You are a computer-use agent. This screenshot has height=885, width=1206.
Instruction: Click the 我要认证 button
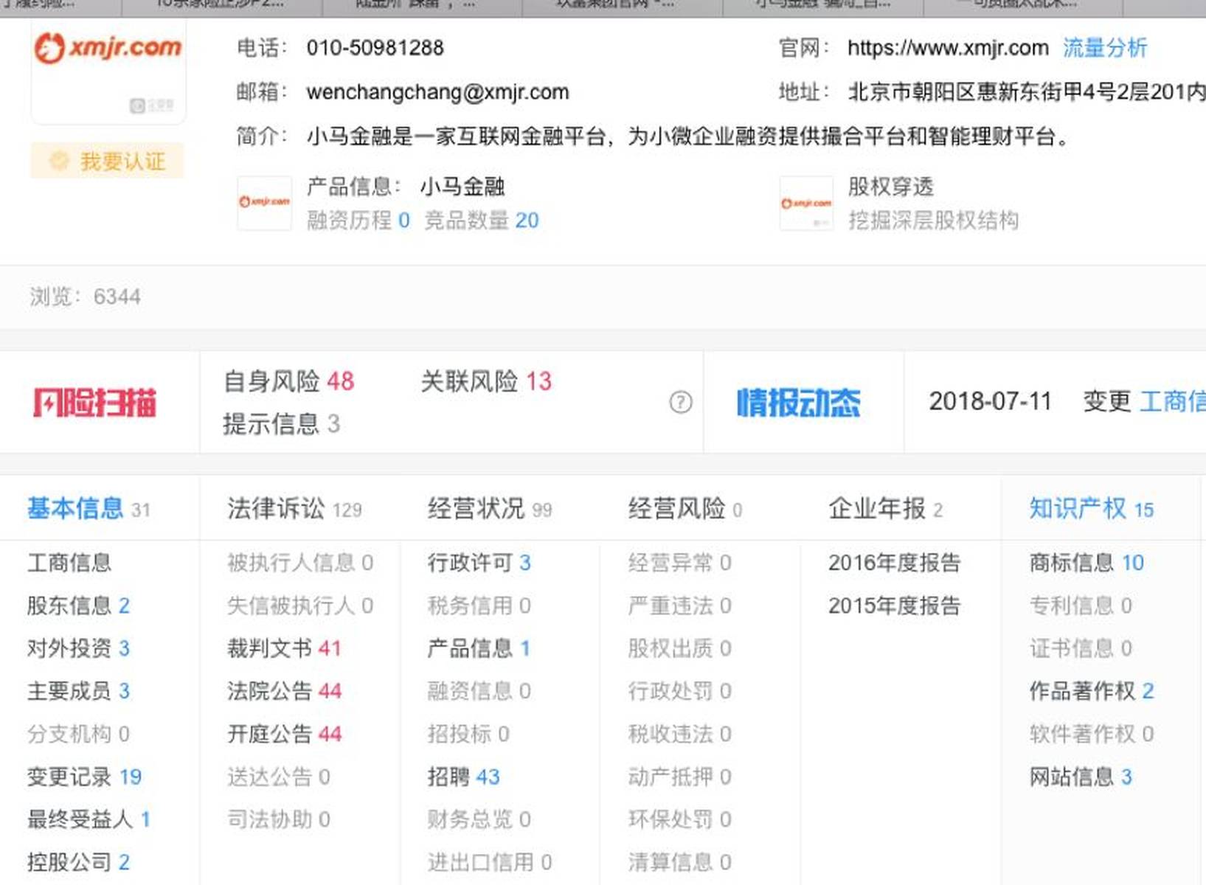point(107,161)
